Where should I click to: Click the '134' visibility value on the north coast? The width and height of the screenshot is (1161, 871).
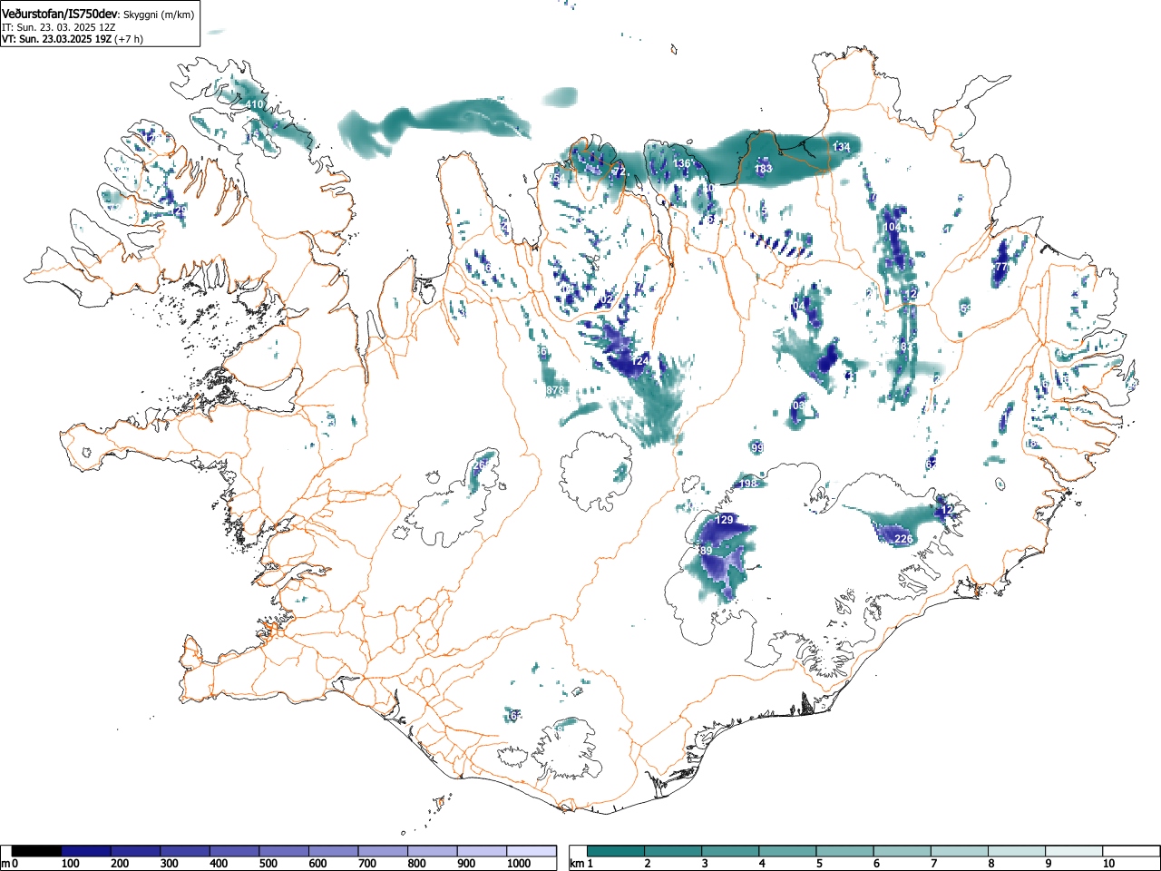click(842, 147)
